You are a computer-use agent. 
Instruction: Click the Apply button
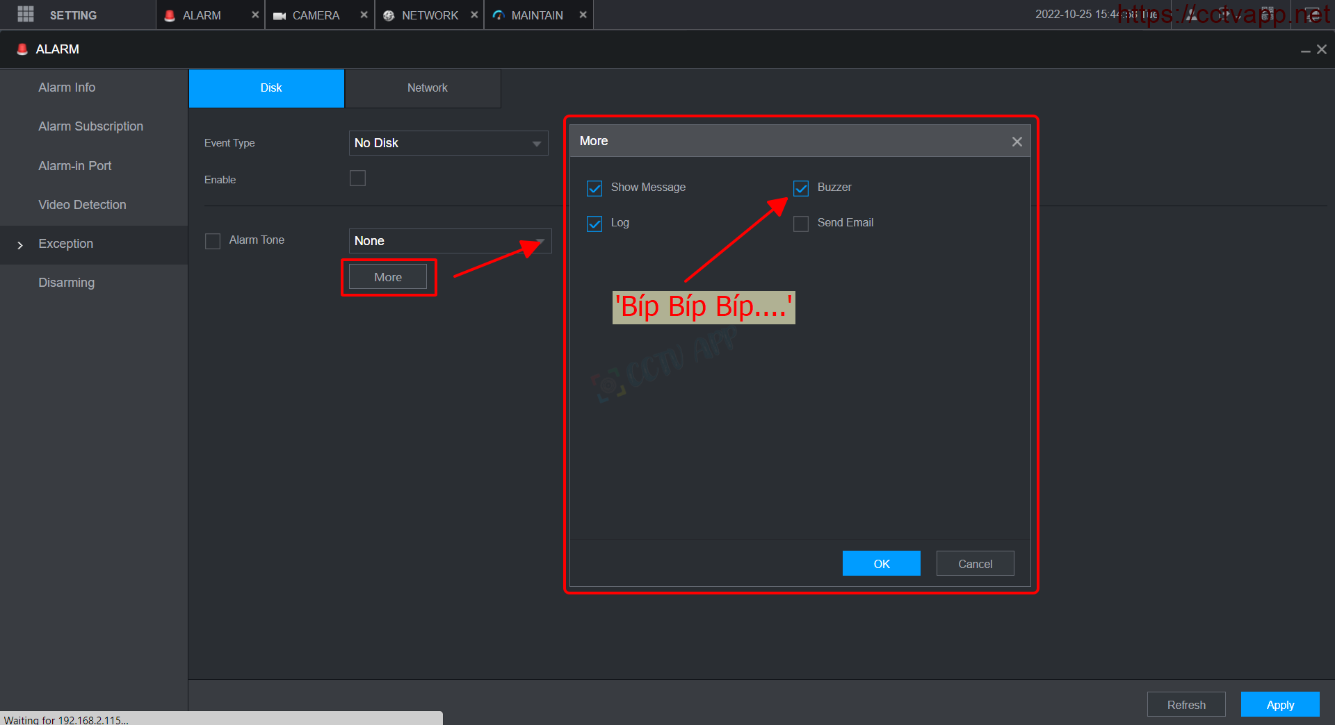pos(1279,704)
